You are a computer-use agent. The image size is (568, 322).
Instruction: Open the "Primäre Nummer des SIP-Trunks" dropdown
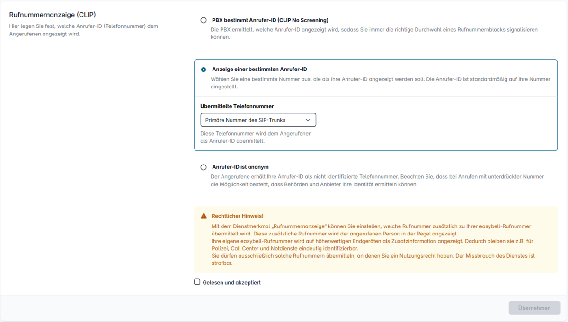pos(253,120)
